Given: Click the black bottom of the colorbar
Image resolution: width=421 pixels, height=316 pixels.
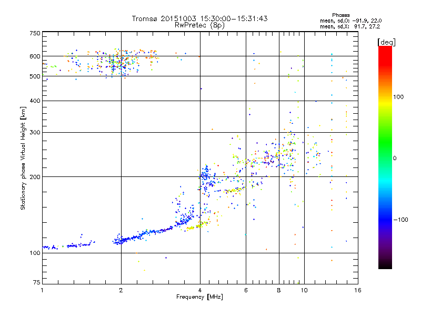Looking at the screenshot, I should pos(385,265).
